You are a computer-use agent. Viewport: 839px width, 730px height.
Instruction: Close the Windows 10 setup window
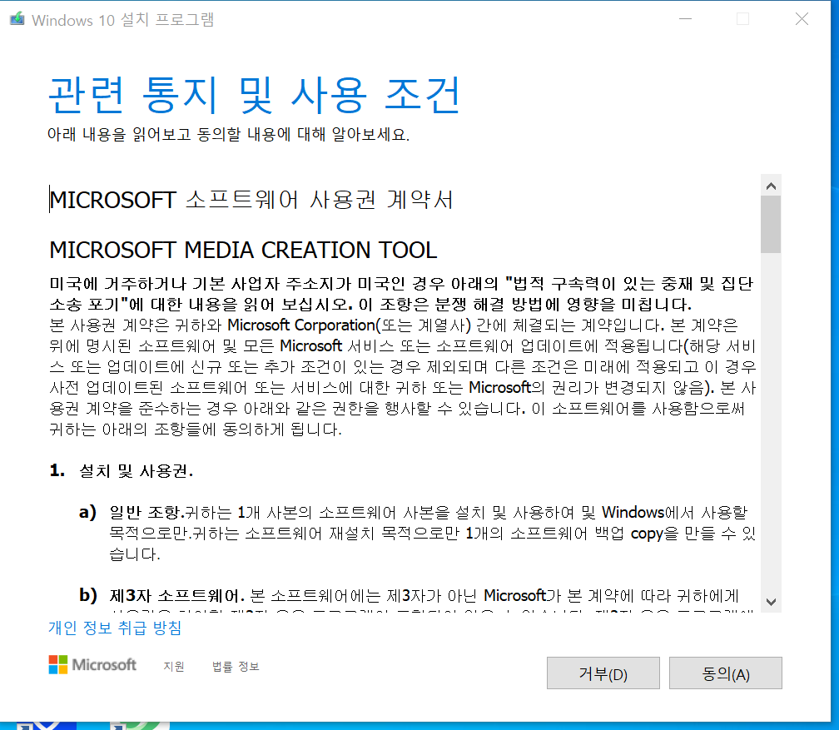pyautogui.click(x=802, y=19)
